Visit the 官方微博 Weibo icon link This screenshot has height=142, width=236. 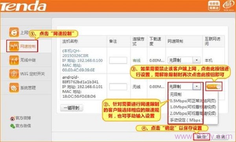[x=13, y=118]
